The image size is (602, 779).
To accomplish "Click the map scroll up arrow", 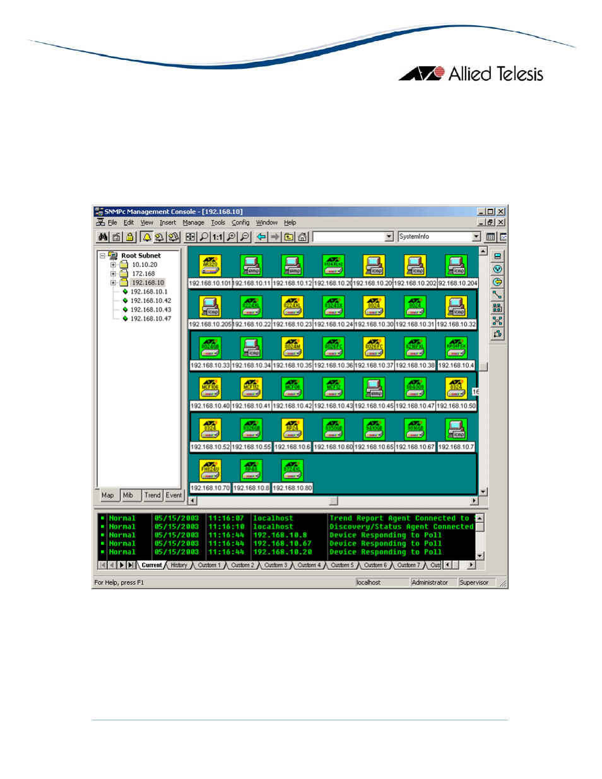I will (483, 251).
